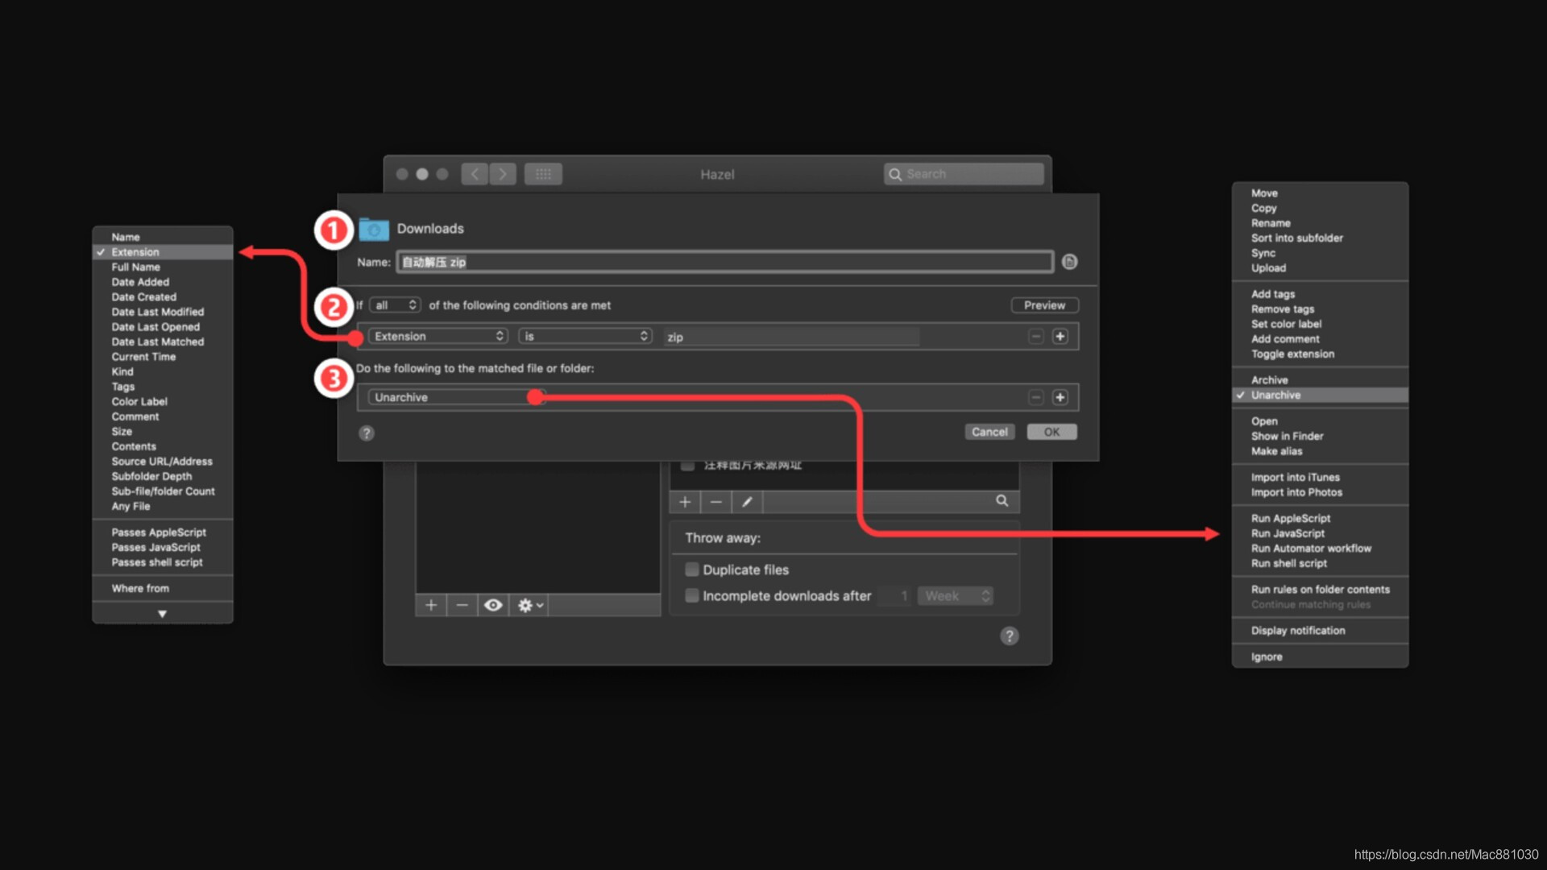This screenshot has width=1547, height=870.
Task: Choose Run rules on folder contents
Action: click(1320, 590)
